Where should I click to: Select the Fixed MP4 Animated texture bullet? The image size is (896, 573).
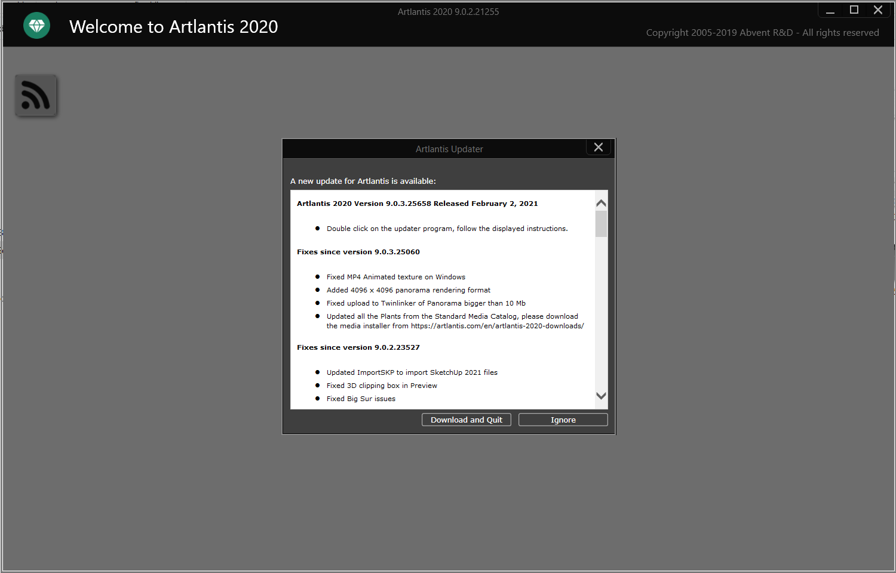pos(395,276)
